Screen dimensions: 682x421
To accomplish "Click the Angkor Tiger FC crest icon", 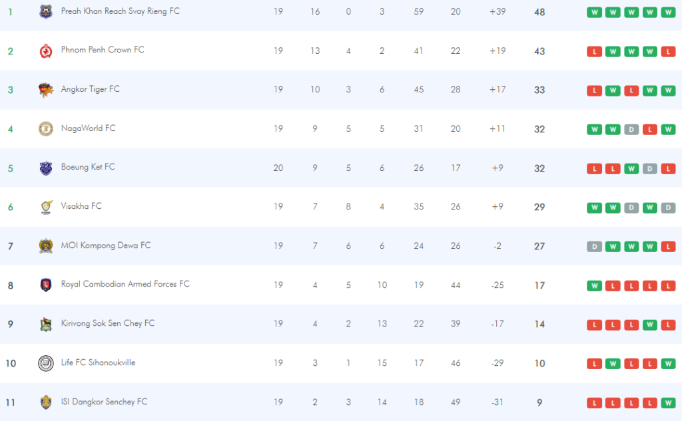I will point(45,90).
